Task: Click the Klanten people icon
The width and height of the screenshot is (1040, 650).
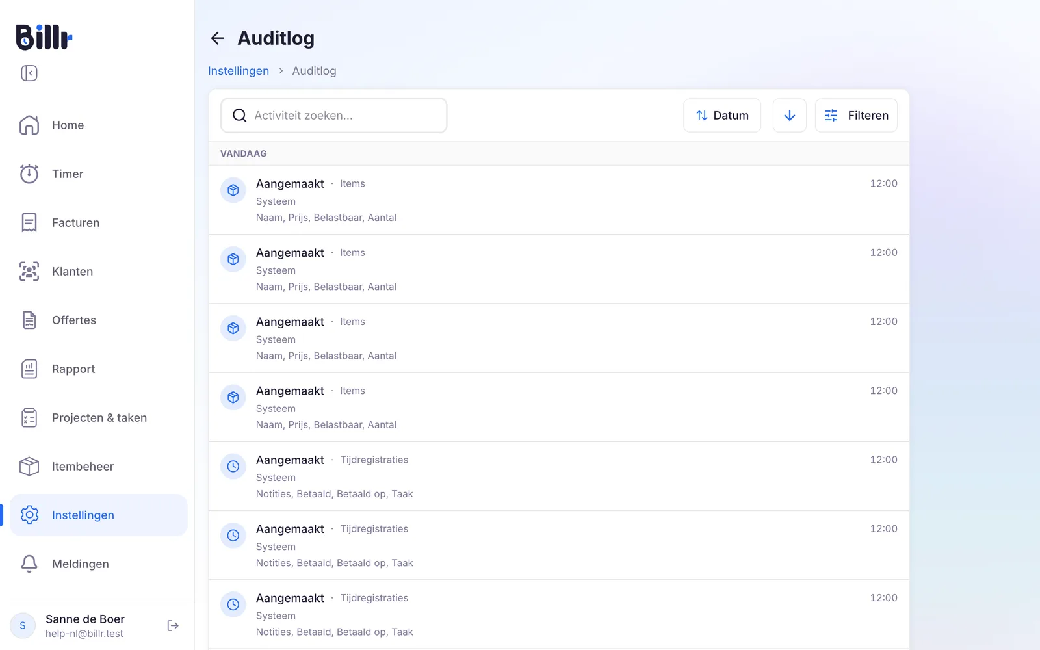Action: tap(29, 272)
